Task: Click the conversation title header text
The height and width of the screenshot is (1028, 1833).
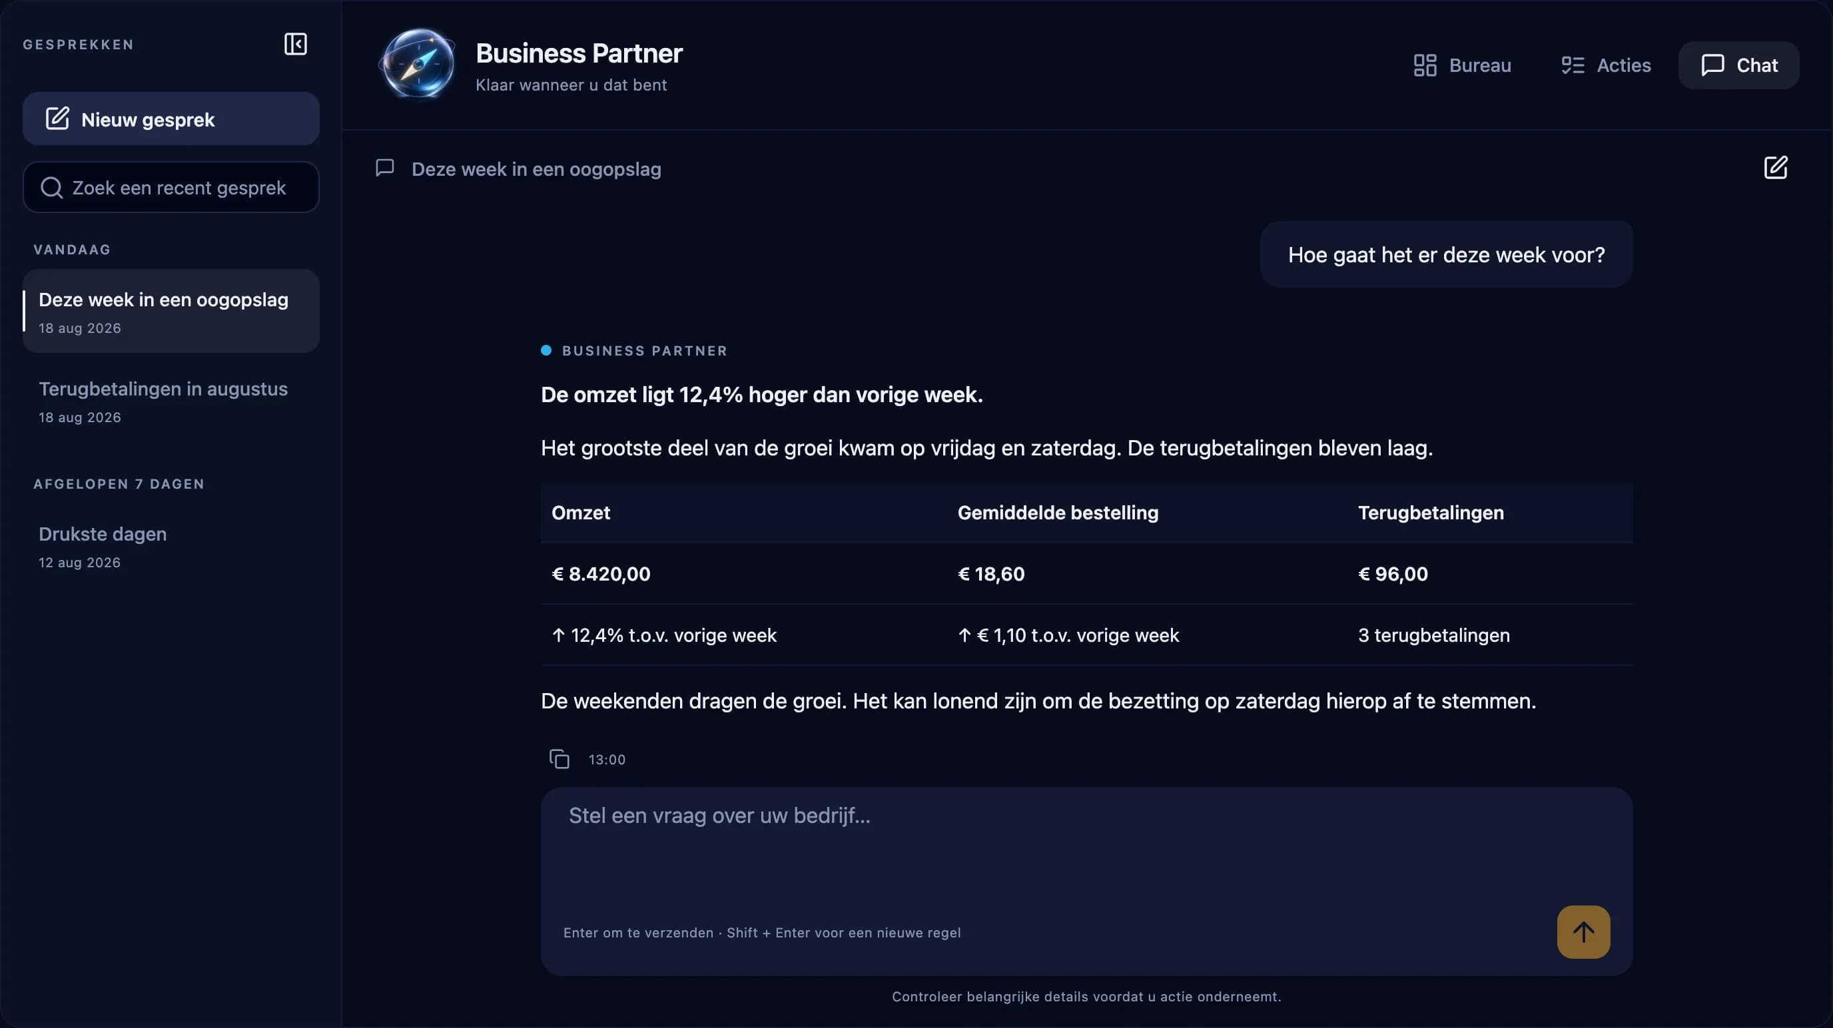Action: coord(537,168)
